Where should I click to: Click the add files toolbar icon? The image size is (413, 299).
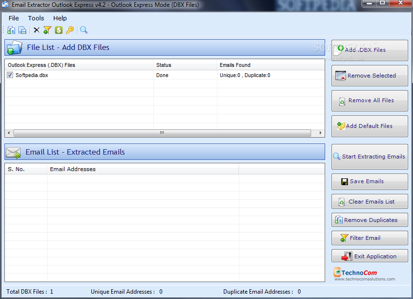(x=11, y=30)
